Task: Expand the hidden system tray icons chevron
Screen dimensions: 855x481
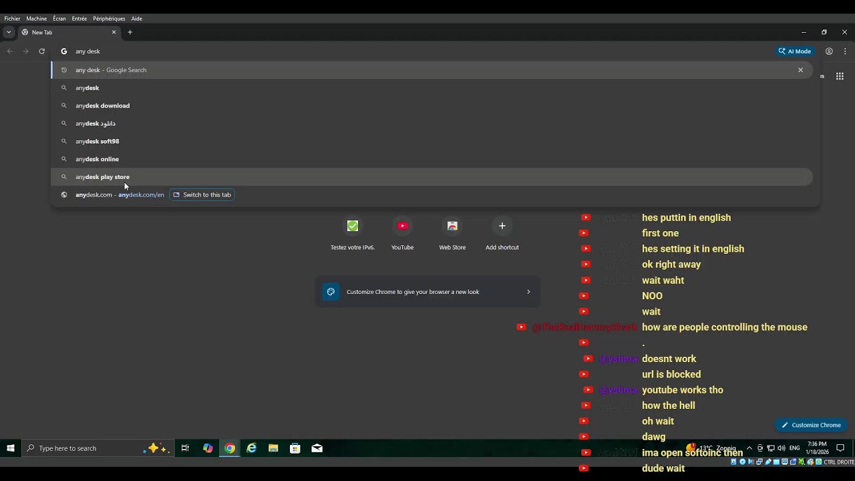Action: 749,448
